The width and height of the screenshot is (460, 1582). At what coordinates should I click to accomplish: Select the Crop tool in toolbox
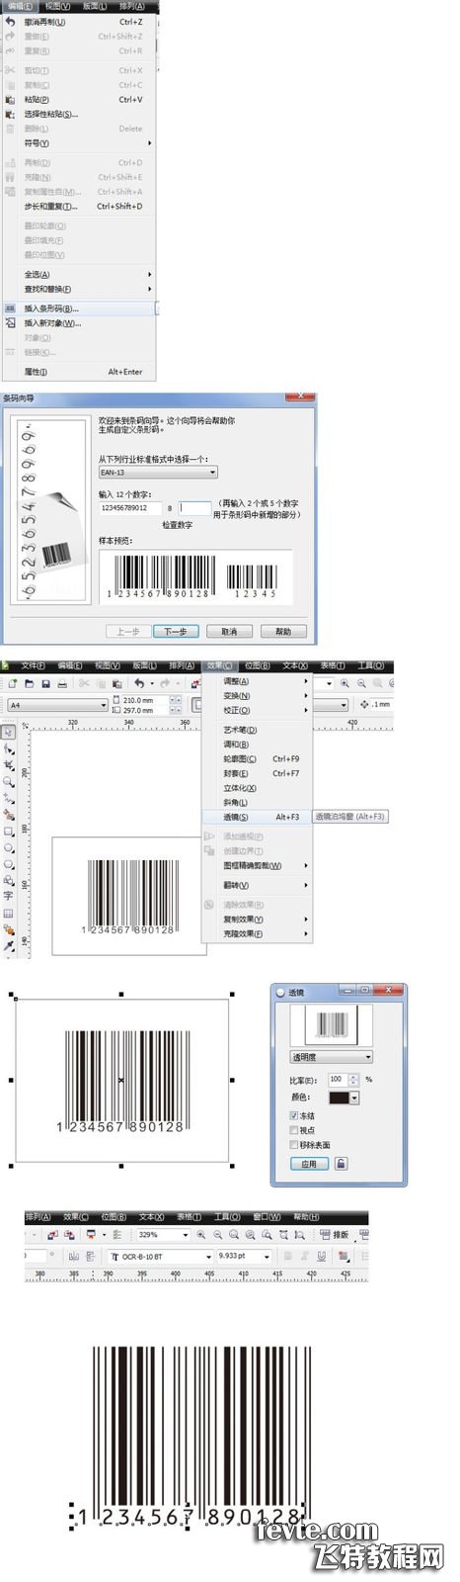(x=9, y=765)
